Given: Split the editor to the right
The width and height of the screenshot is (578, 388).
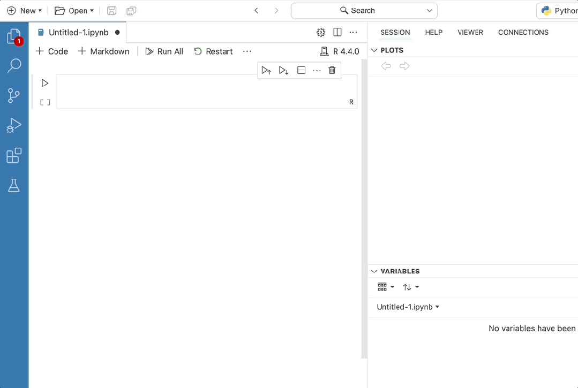Looking at the screenshot, I should point(337,33).
